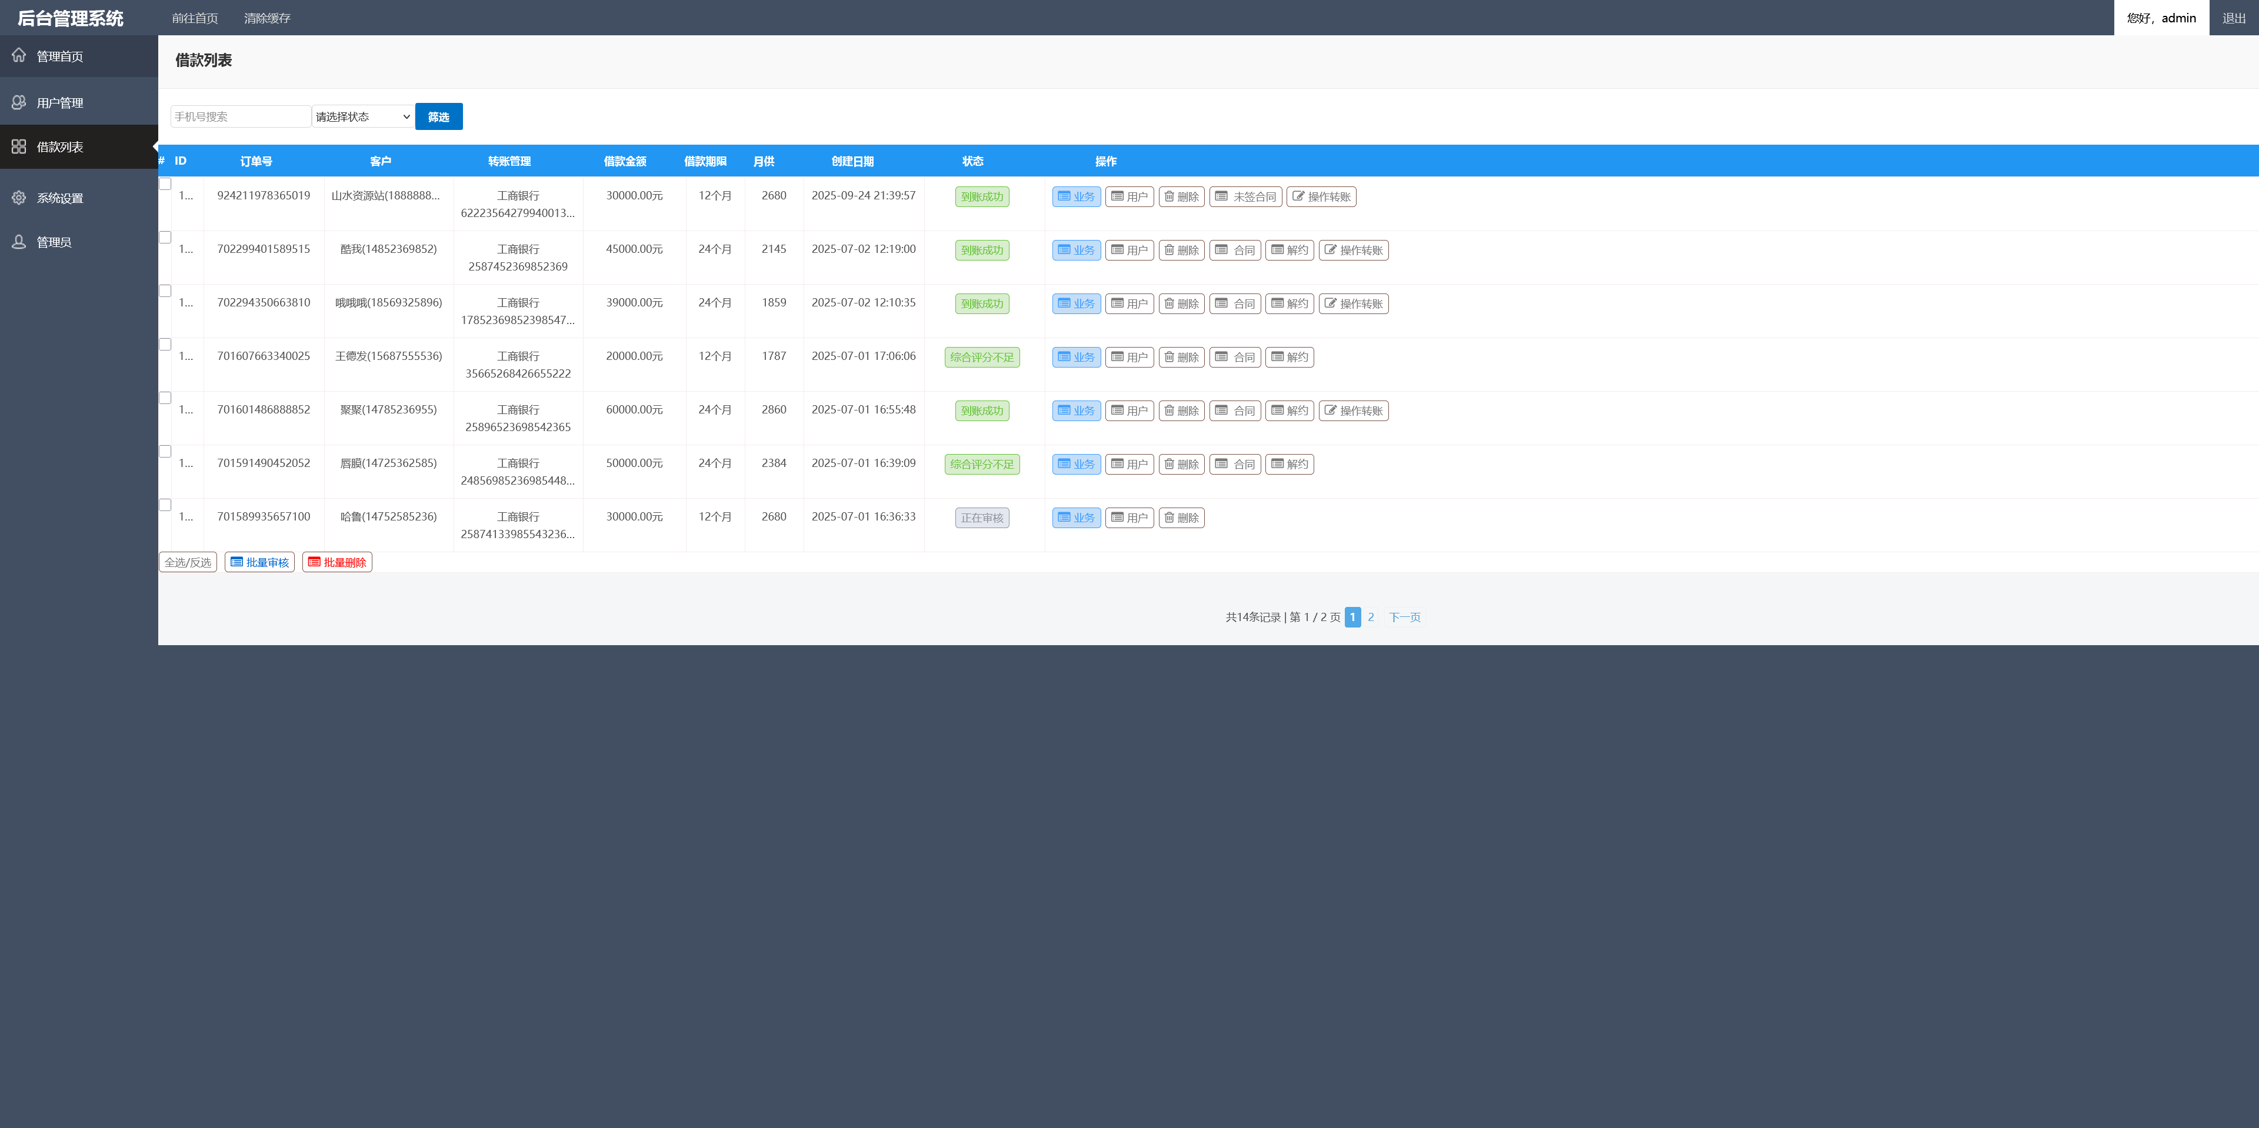
Task: Click the 下一页 next page link
Action: point(1404,617)
